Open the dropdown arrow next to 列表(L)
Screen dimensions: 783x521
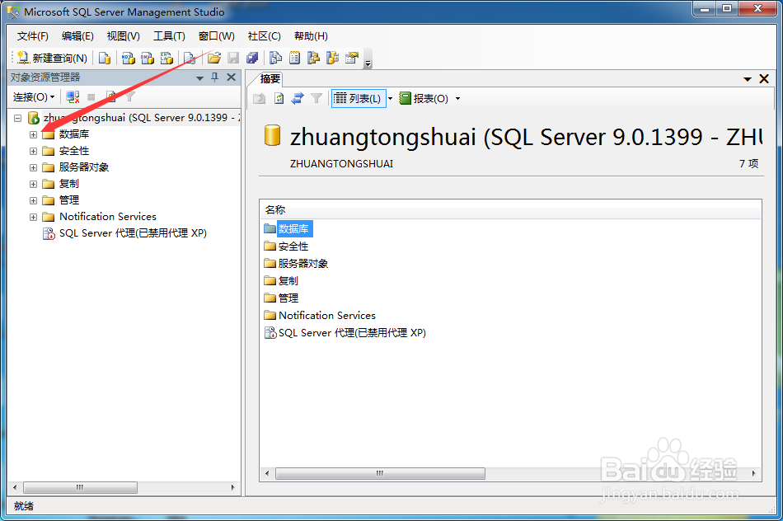pos(391,98)
